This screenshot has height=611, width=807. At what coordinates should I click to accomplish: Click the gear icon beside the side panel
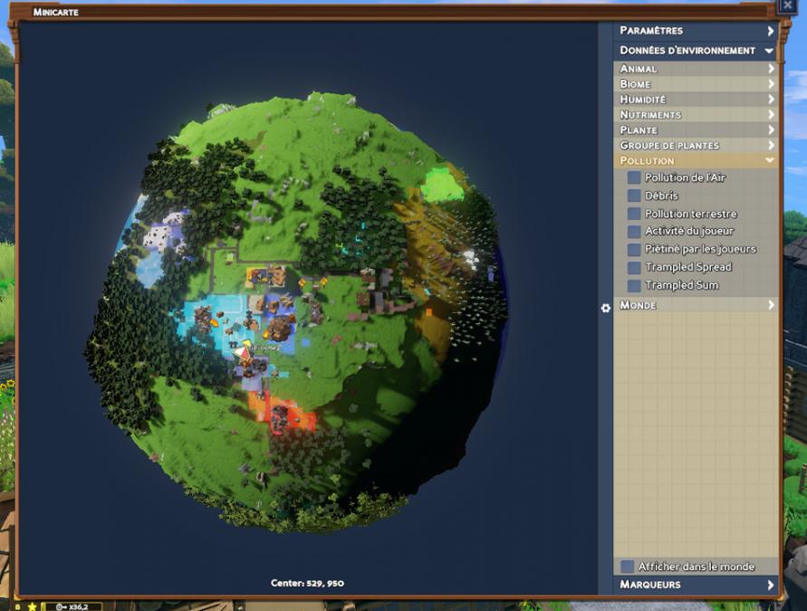[606, 308]
